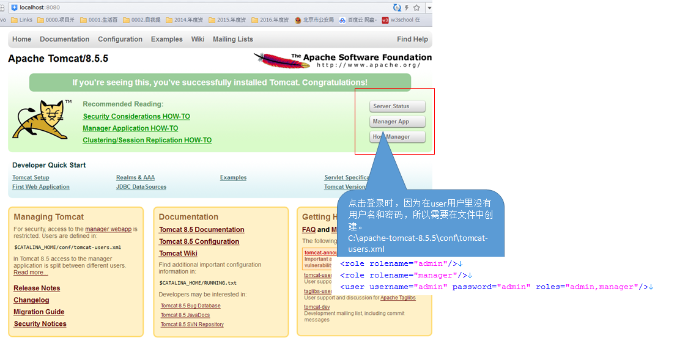Expand the 2014.年度资 bookmark folder
This screenshot has width=688, height=338.
(184, 20)
